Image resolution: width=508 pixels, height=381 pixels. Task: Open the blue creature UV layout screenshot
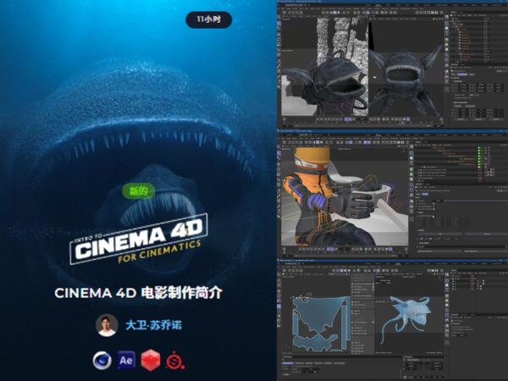point(393,320)
